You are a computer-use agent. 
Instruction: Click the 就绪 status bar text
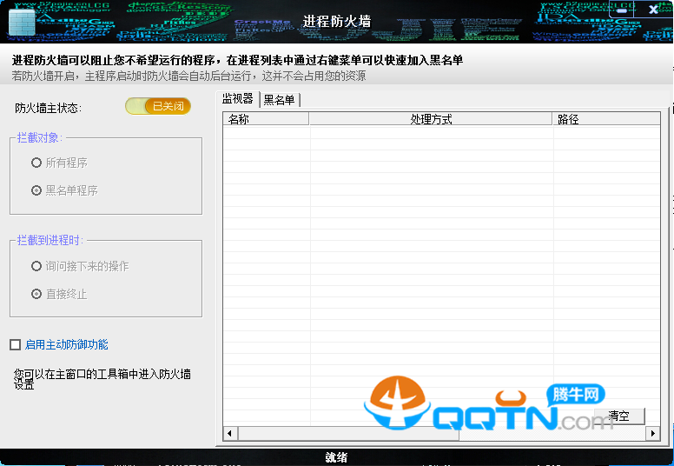336,457
